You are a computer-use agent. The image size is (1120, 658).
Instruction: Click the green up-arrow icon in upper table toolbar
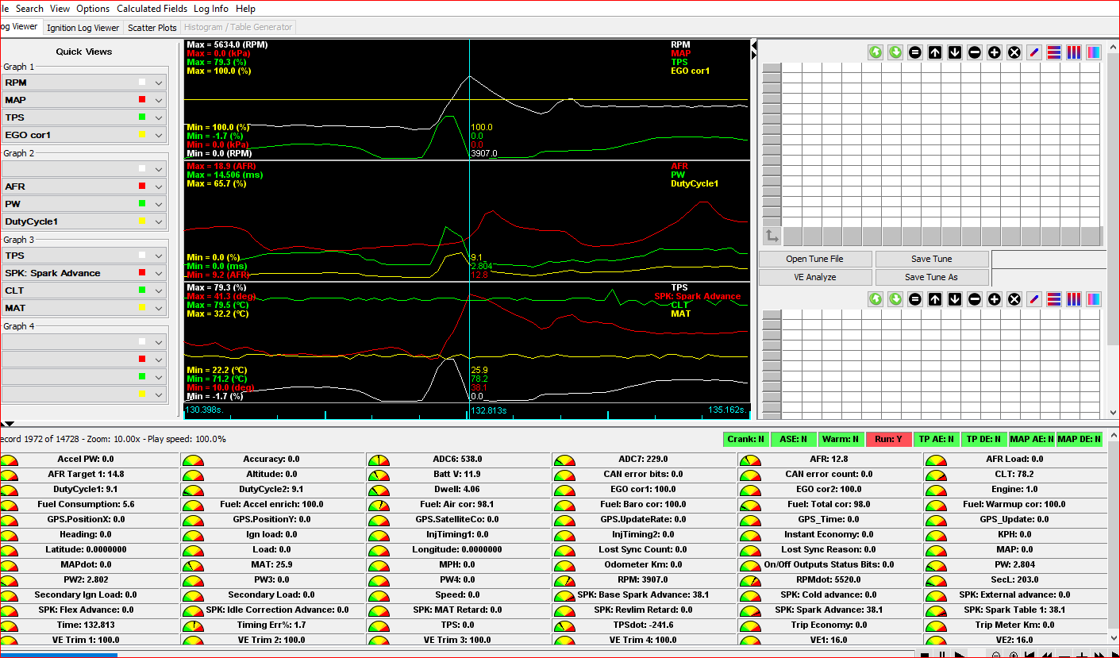(x=876, y=52)
